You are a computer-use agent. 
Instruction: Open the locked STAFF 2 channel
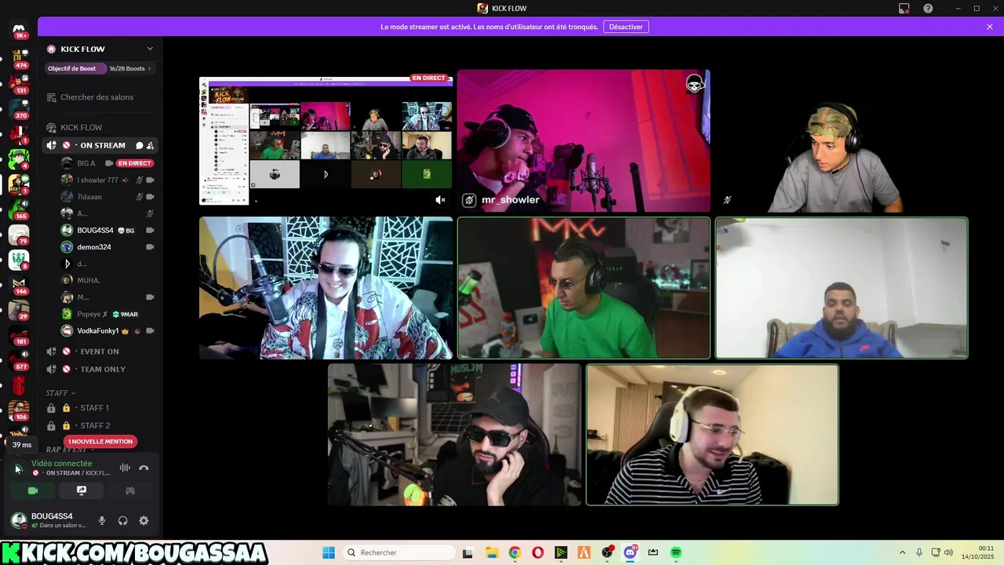[100, 425]
